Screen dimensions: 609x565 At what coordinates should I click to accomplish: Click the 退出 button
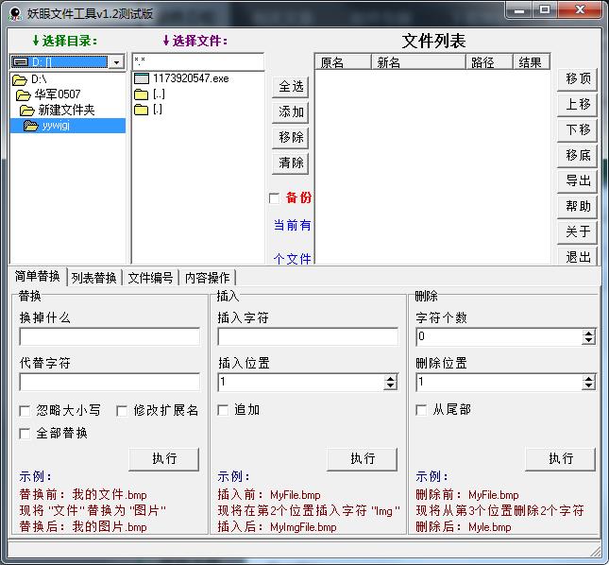577,256
